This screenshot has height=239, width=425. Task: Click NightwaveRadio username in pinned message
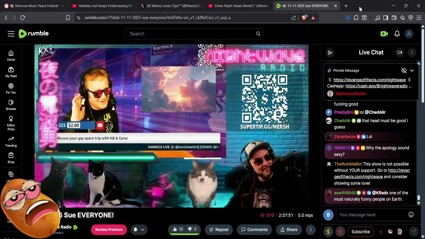[x=351, y=94]
